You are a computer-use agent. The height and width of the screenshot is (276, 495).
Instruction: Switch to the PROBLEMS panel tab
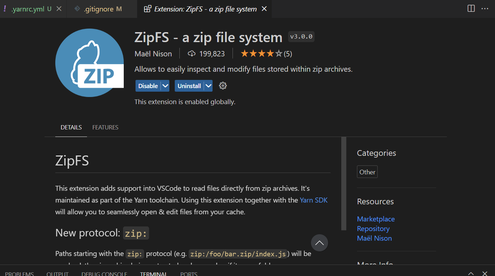[19, 273]
